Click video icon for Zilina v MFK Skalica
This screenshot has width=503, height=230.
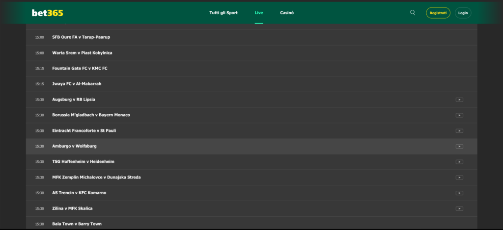459,208
